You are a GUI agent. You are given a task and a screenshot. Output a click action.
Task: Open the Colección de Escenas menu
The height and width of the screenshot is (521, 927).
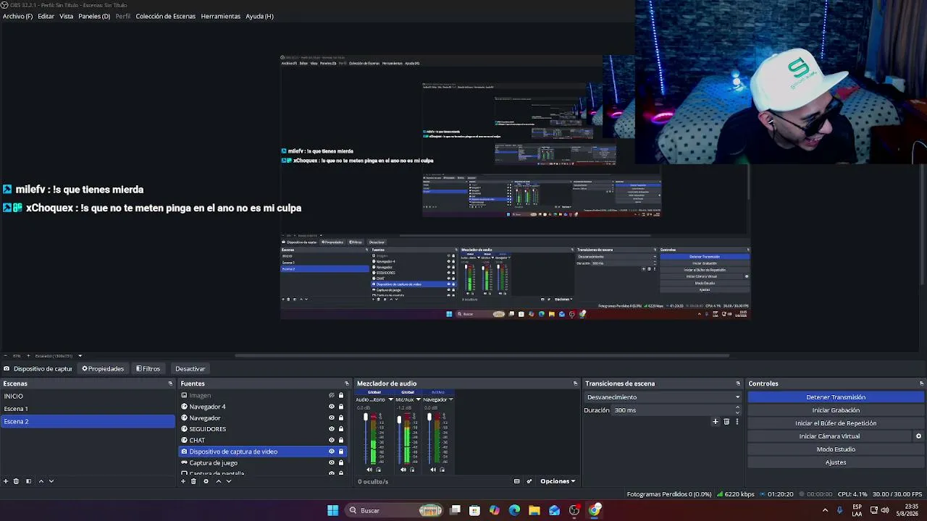pyautogui.click(x=165, y=16)
